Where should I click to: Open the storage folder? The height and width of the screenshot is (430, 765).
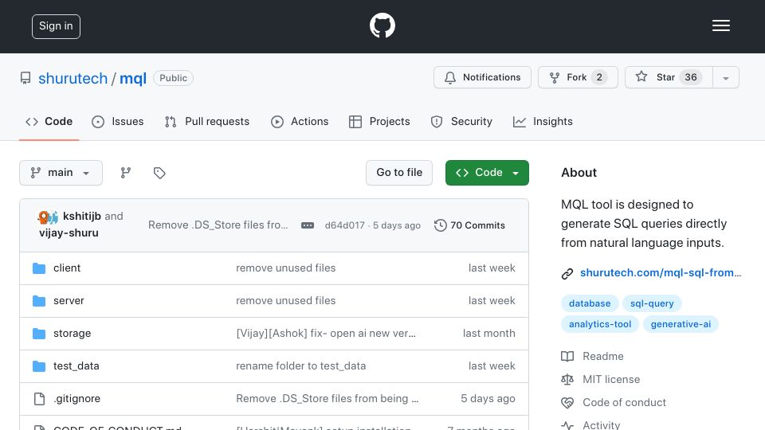pos(73,333)
